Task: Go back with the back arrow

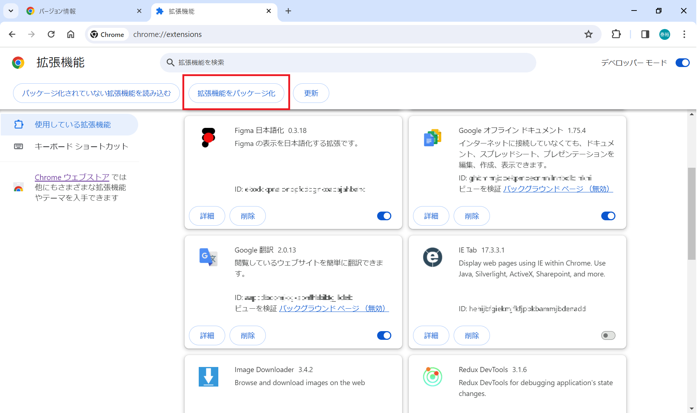Action: click(x=12, y=34)
